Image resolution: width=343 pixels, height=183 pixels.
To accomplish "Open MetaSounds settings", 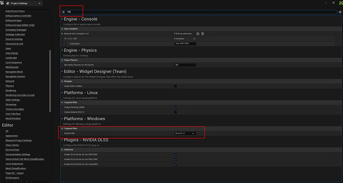I will tap(12, 67).
